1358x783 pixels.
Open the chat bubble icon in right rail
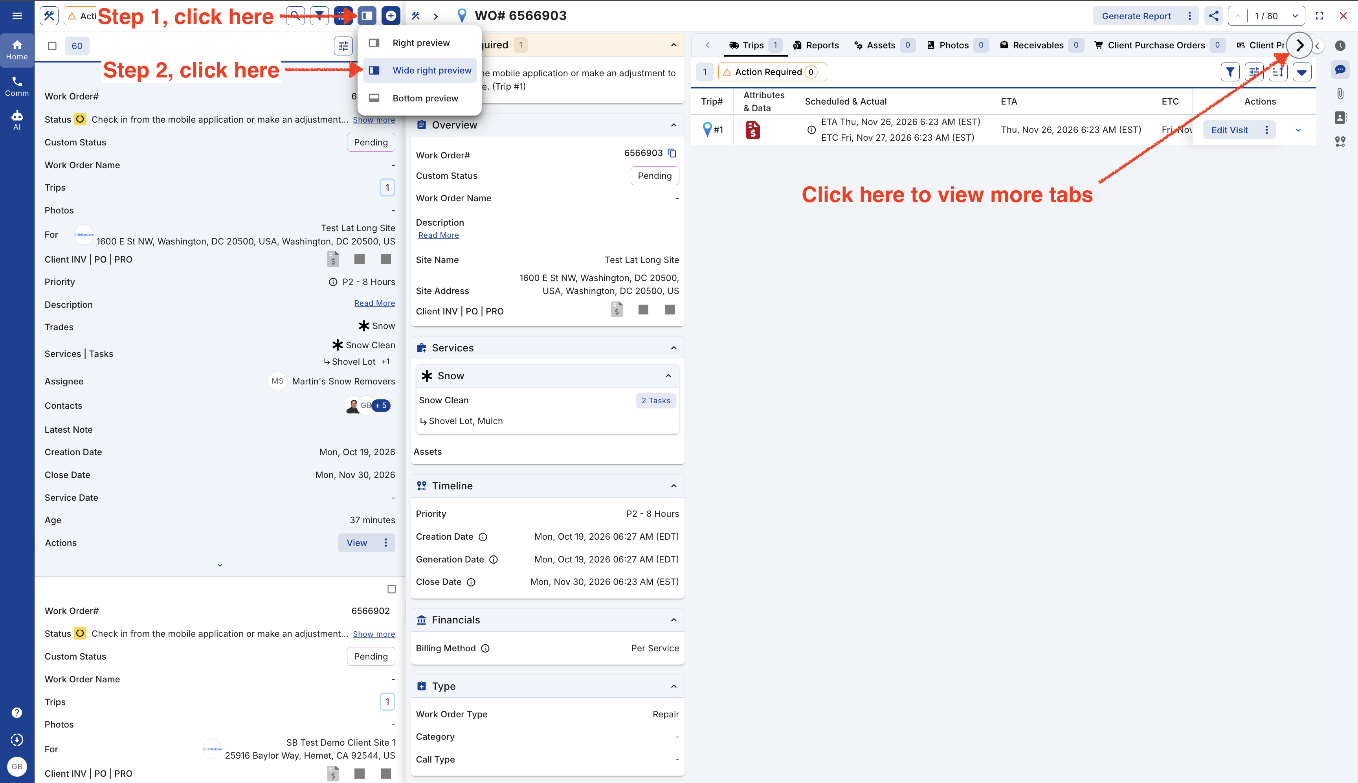tap(1340, 69)
